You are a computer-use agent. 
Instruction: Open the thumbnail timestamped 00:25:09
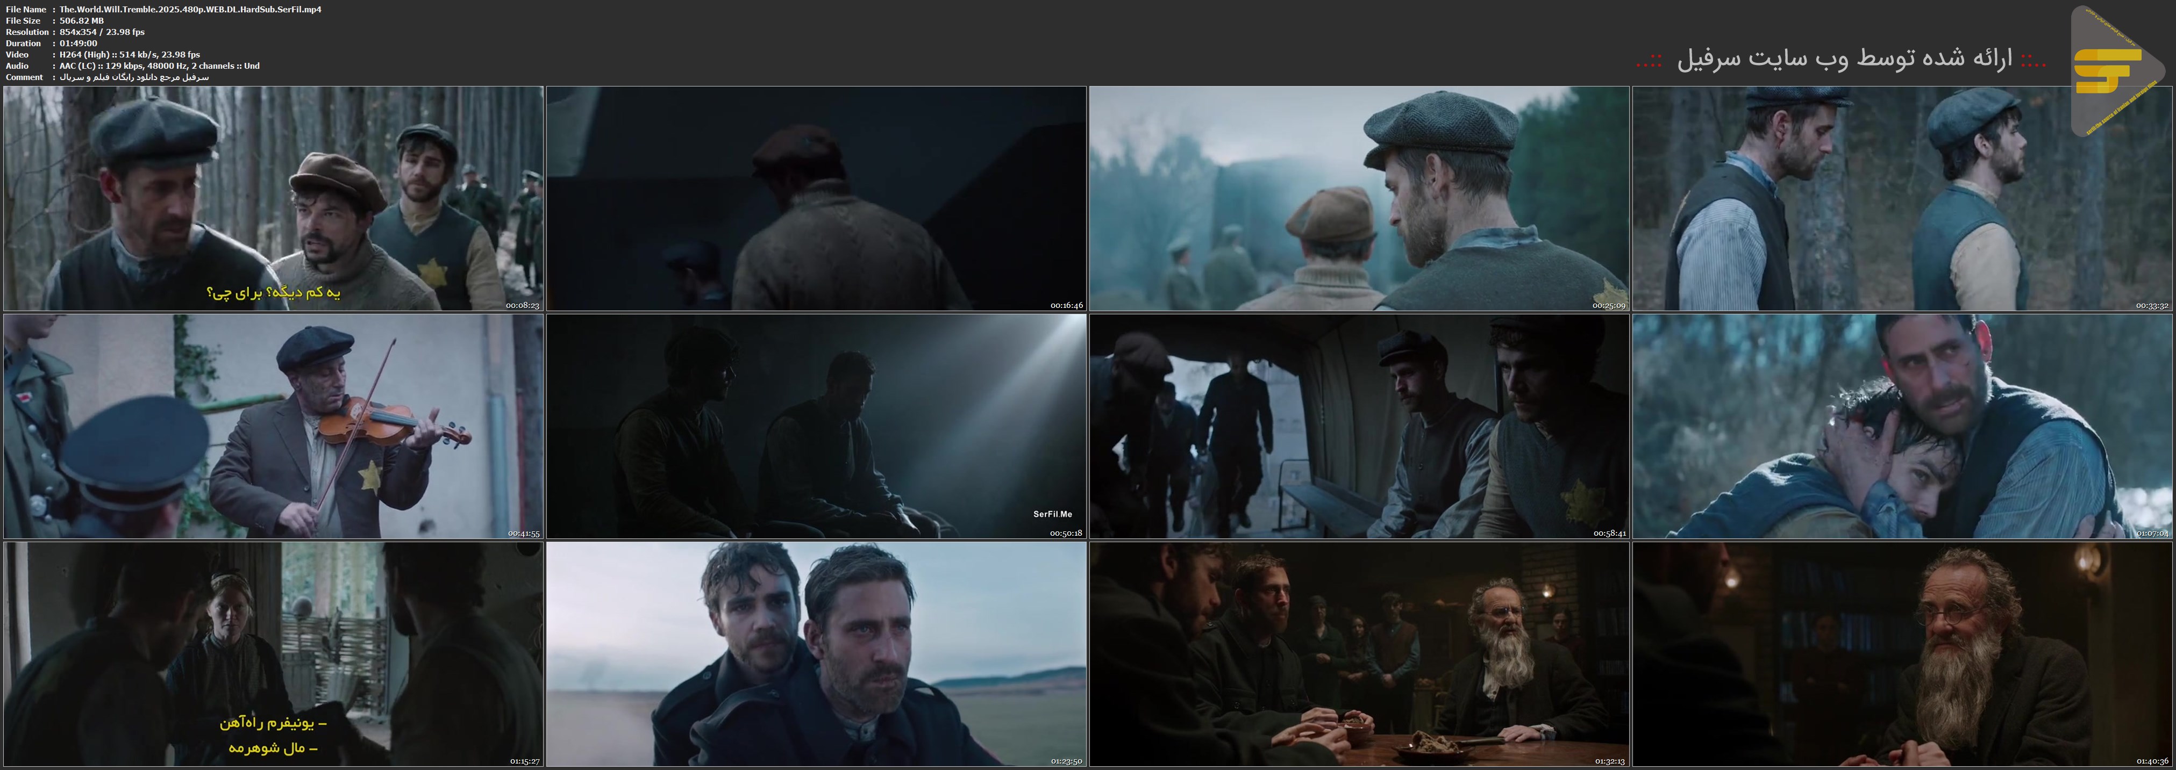[1358, 198]
